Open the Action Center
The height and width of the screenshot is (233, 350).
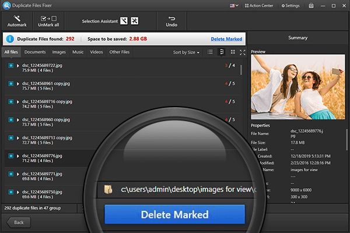[x=259, y=5]
